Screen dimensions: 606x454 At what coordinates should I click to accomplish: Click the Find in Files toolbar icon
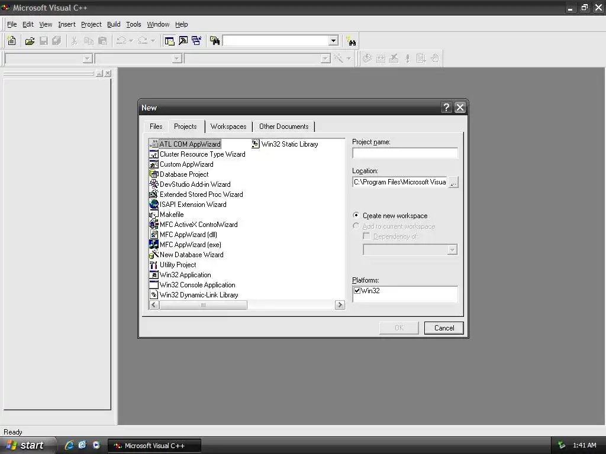215,41
